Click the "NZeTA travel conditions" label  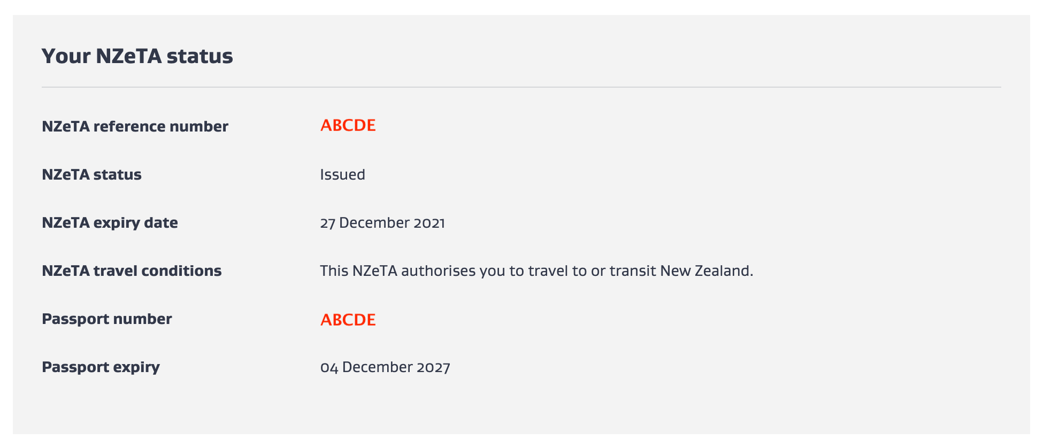[132, 271]
